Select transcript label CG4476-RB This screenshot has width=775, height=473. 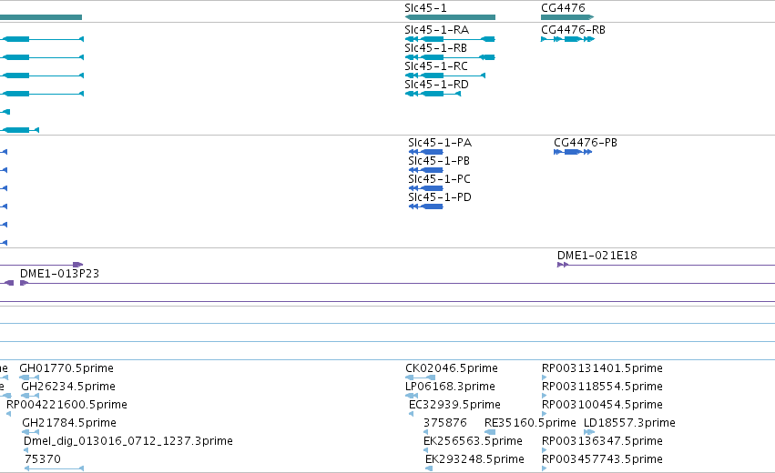coord(573,30)
